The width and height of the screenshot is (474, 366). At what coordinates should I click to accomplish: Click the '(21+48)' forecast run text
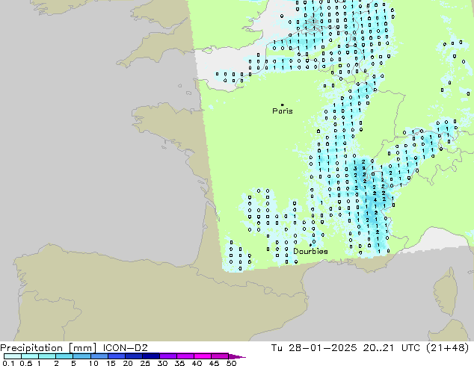tap(447, 348)
